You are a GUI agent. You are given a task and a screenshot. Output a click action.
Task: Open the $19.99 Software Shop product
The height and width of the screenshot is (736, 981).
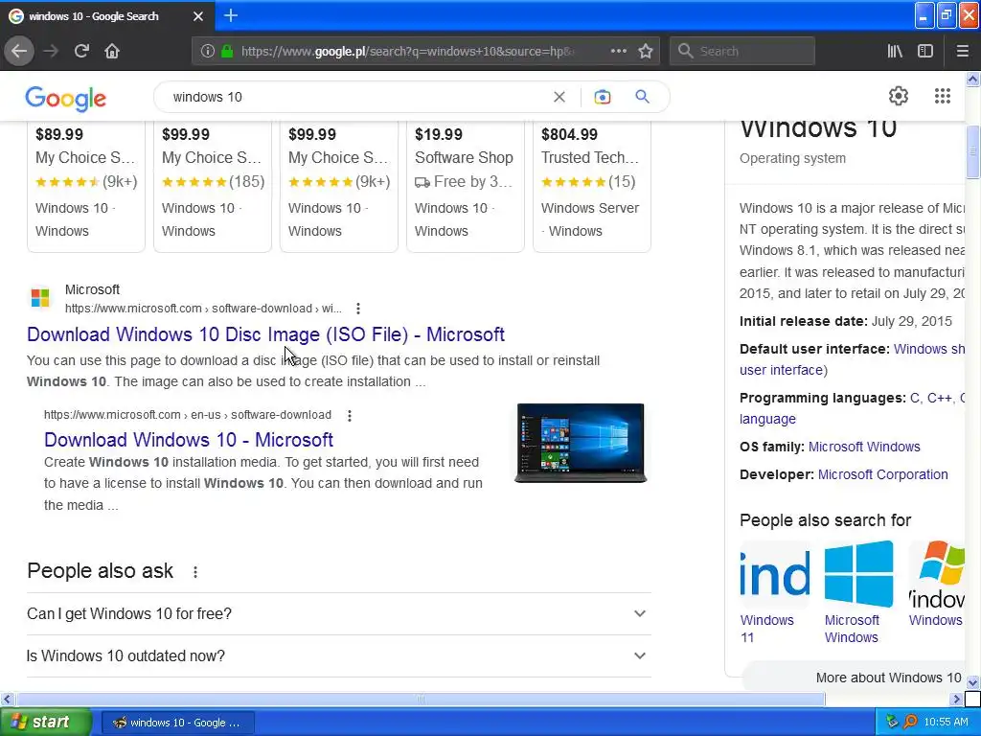tap(465, 186)
